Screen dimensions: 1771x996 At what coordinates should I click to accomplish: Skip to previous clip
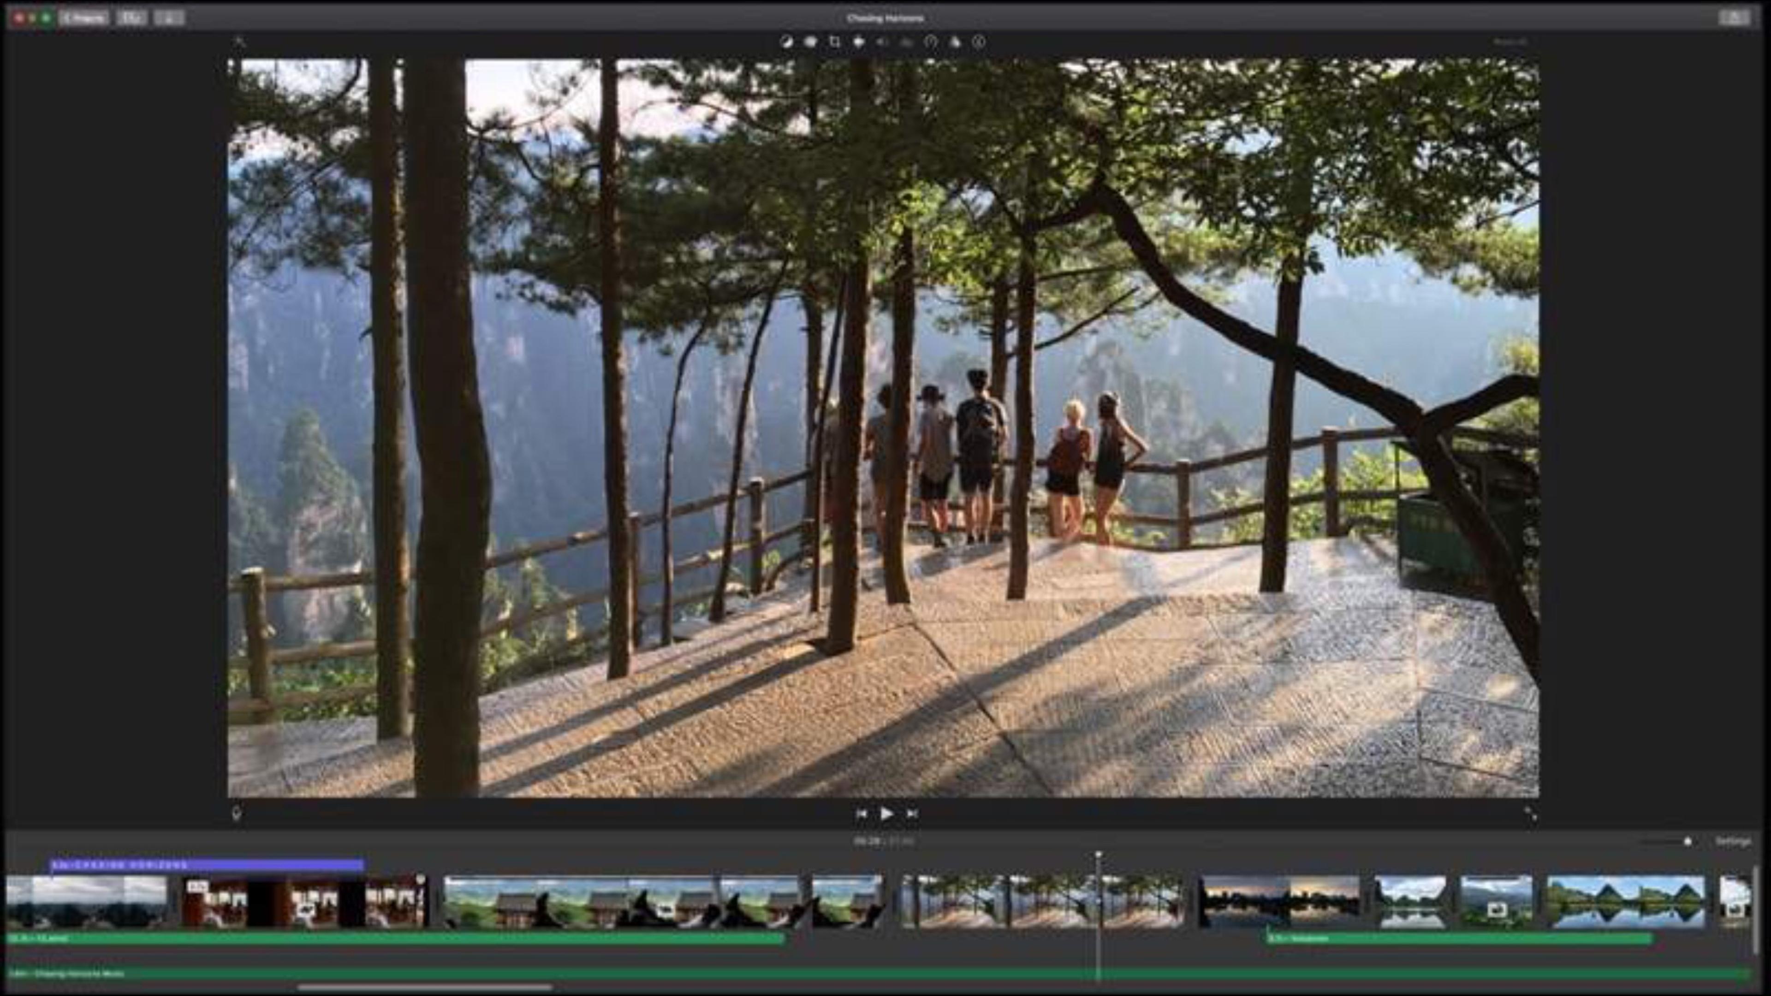tap(862, 814)
